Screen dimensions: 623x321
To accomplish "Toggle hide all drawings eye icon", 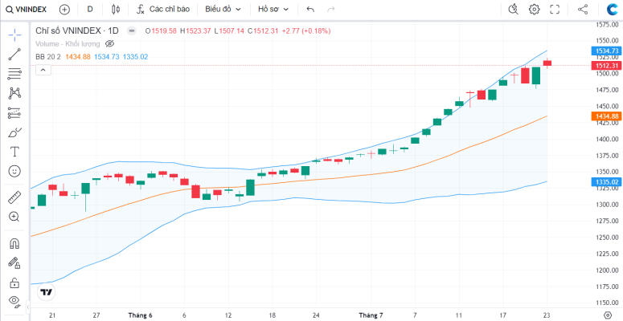I will click(x=14, y=302).
